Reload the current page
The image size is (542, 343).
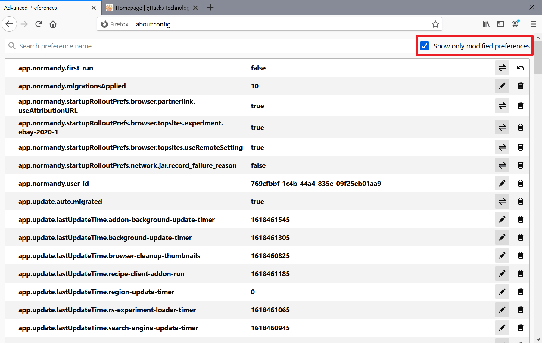coord(39,24)
